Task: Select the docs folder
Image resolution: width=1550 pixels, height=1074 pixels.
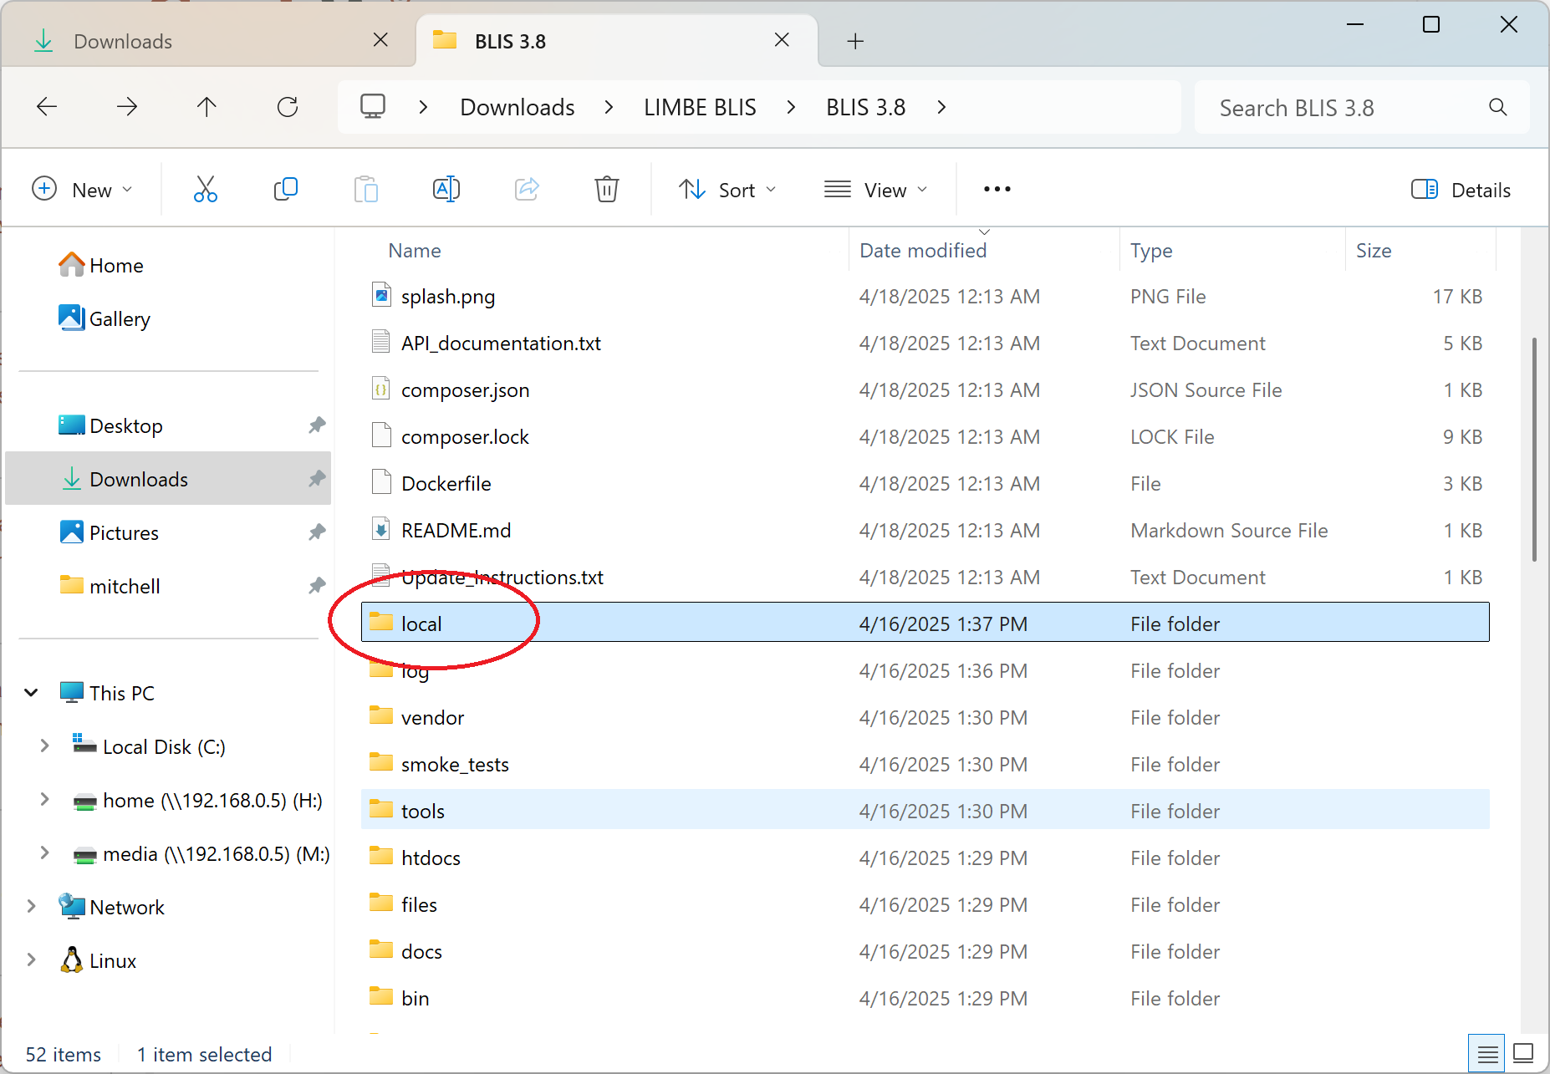Action: 925,950
